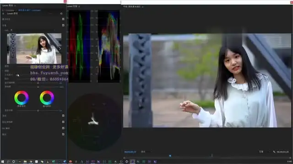Click the blue sequence clip link in Lumetri header

pos(29,10)
